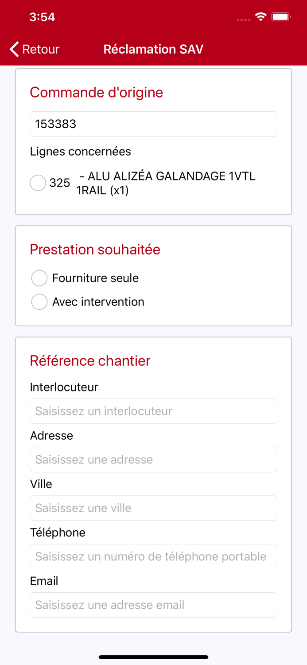307x665 pixels.
Task: Tap the back chevron arrow icon
Action: pyautogui.click(x=15, y=49)
